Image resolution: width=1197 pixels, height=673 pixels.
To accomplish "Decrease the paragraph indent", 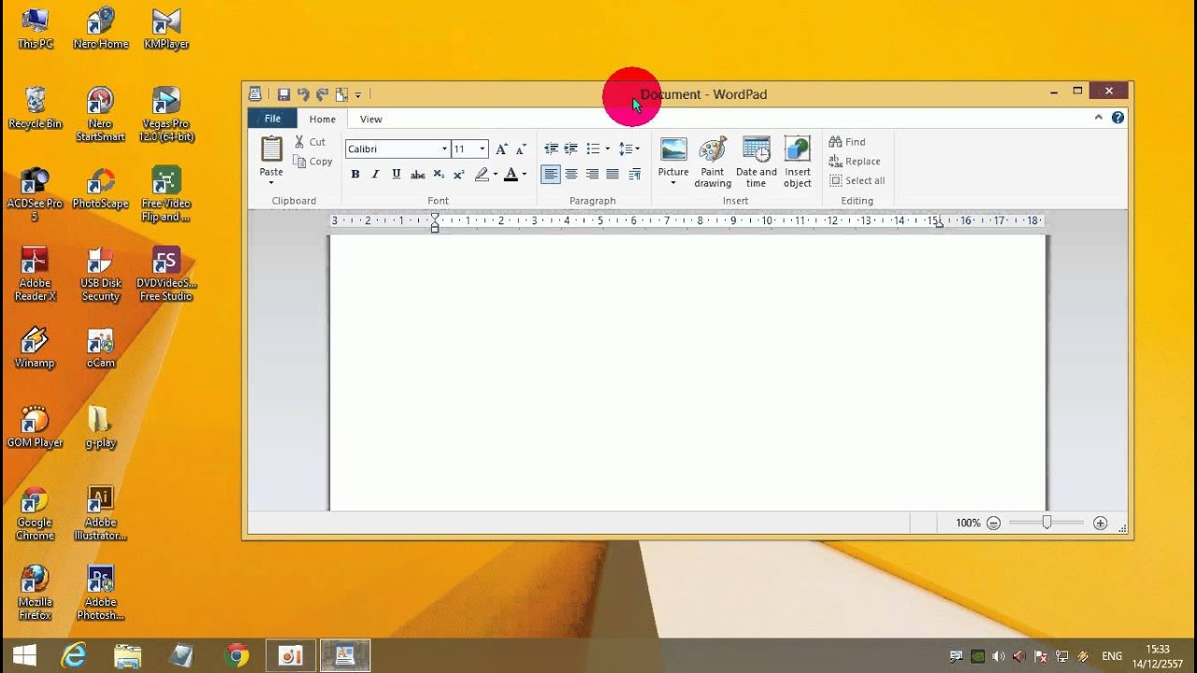I will pos(551,149).
